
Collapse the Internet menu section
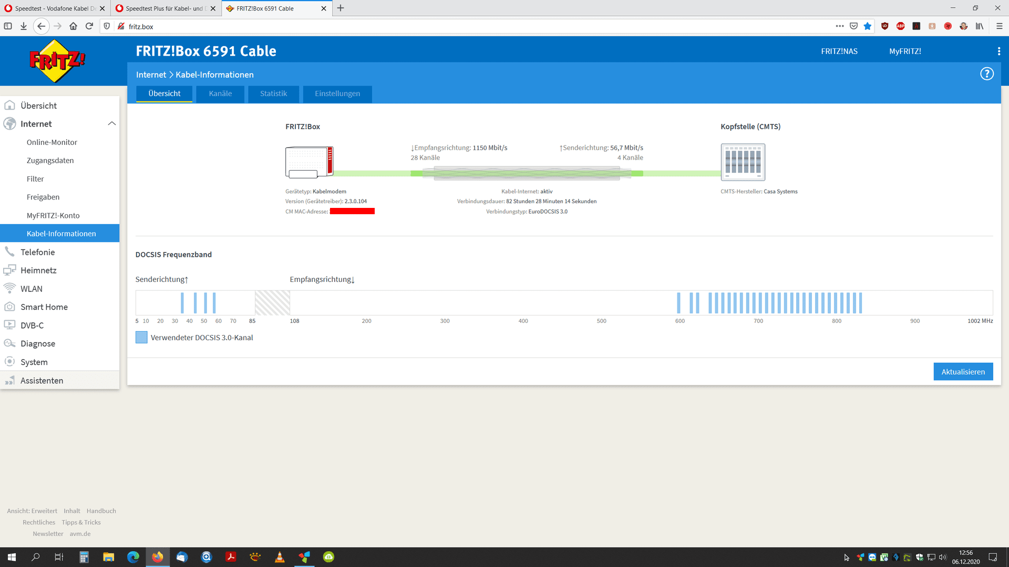[111, 124]
